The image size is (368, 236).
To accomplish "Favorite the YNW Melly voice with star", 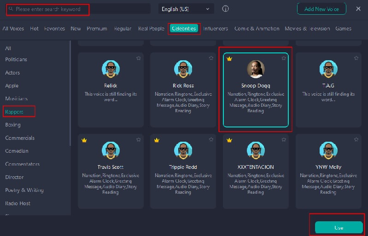I will [356, 140].
